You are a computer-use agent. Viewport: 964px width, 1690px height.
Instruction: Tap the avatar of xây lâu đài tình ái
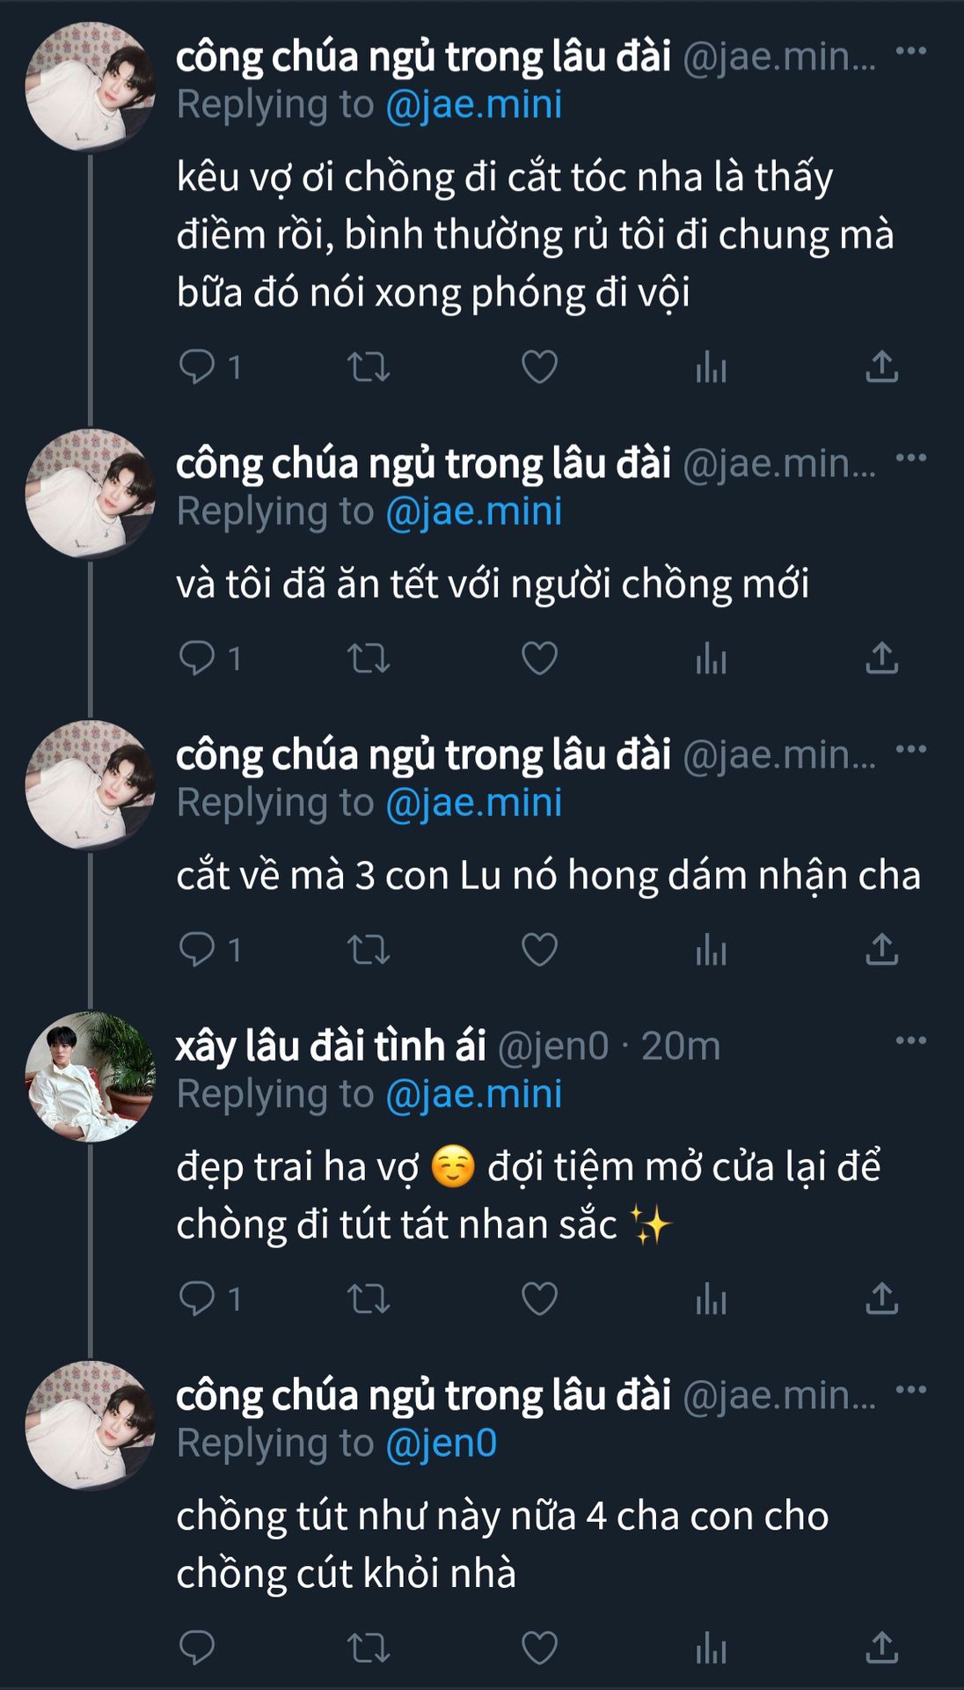91,1076
